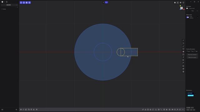The image size is (200, 112).
Task: Click the stacked disk icon in bottom toolbar
Action: (x=169, y=110)
